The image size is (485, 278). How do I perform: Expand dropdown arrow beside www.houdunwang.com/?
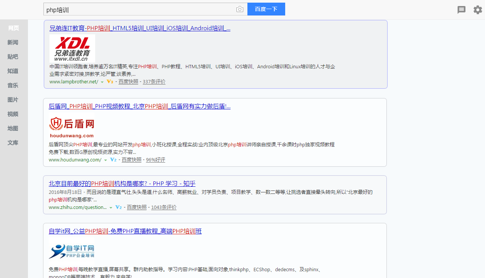point(105,160)
